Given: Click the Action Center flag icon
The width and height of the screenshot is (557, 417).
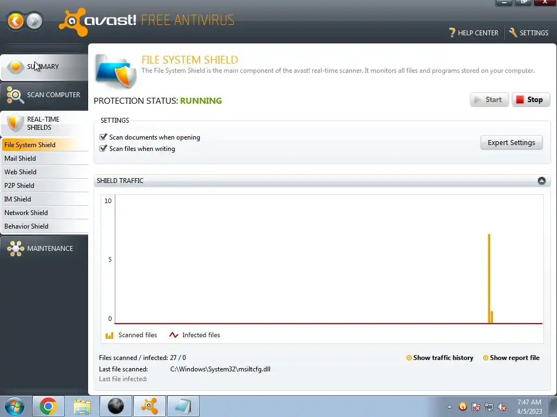Looking at the screenshot, I should pyautogui.click(x=475, y=407).
